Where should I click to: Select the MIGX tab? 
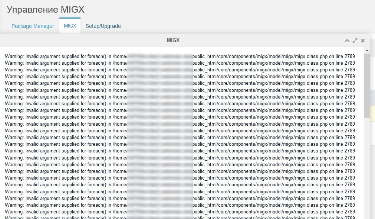70,26
